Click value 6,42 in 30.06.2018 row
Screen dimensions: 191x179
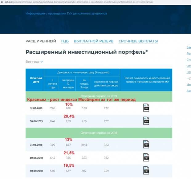pyautogui.click(x=53, y=158)
